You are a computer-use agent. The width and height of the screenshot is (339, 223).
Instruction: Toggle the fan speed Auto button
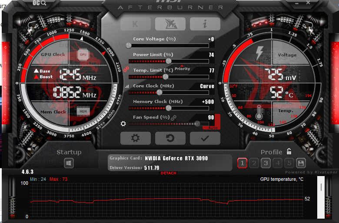[x=213, y=128]
